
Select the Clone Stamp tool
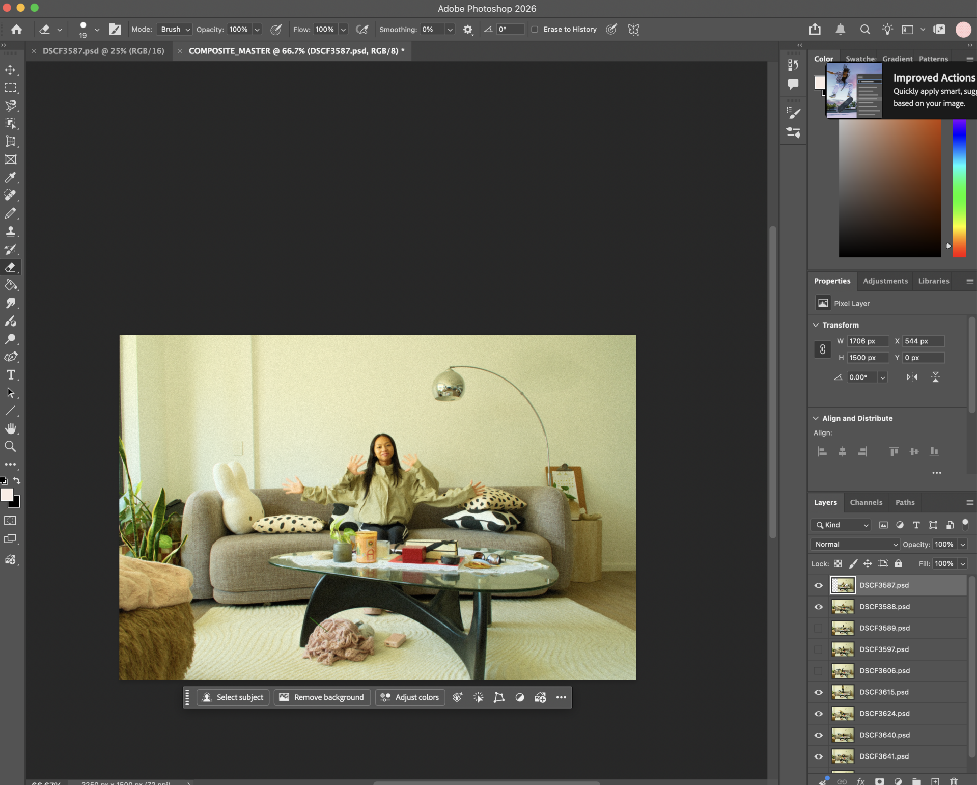pyautogui.click(x=10, y=231)
